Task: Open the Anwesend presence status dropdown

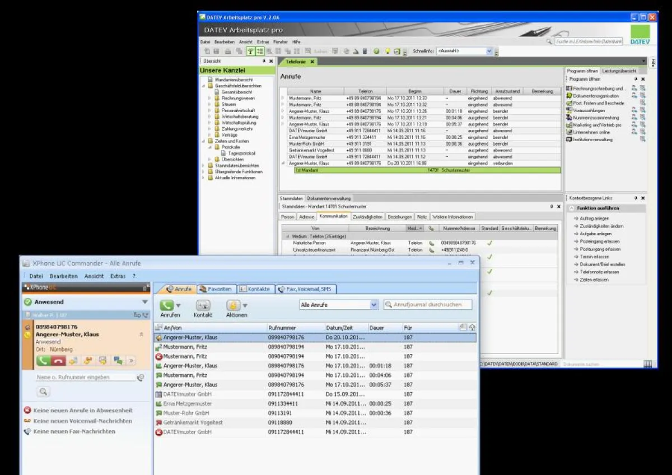Action: click(144, 302)
